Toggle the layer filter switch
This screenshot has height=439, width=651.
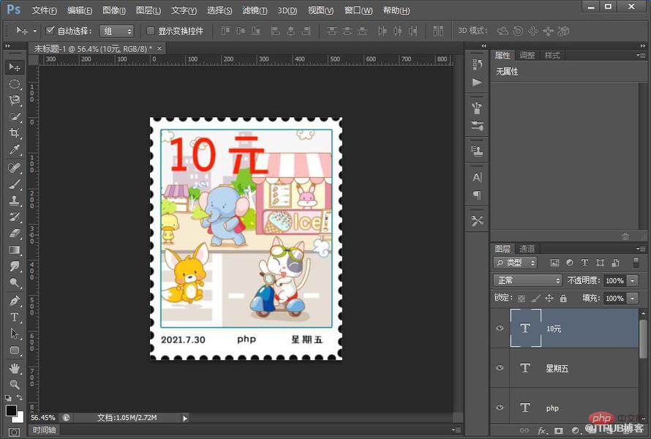(636, 263)
